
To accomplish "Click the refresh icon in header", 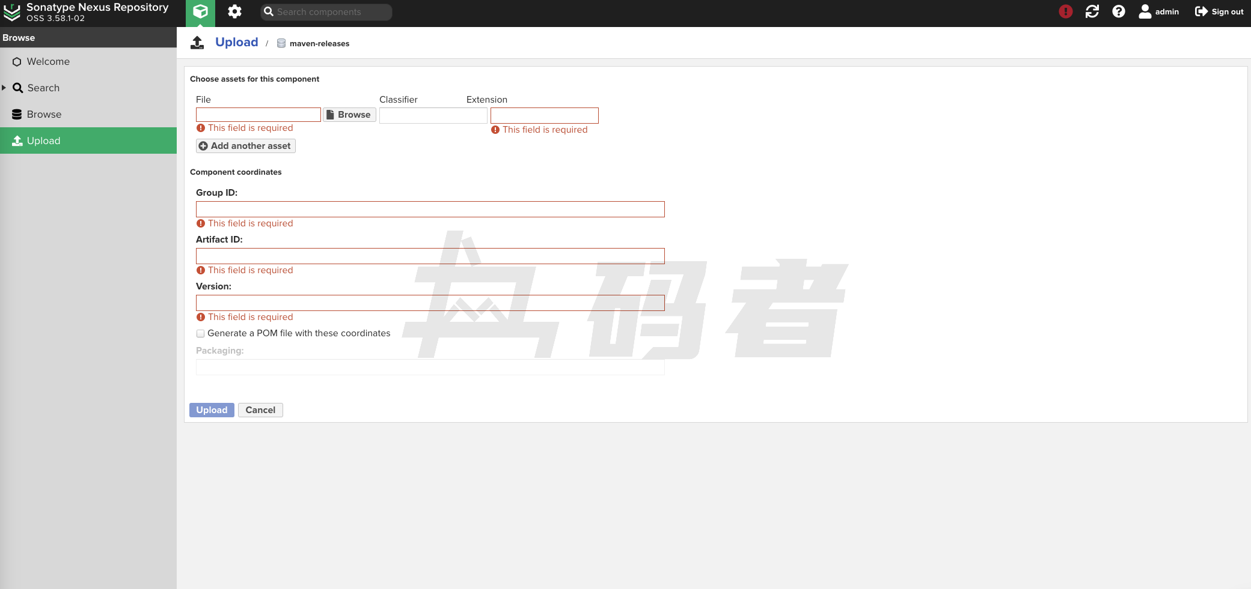I will click(1092, 12).
